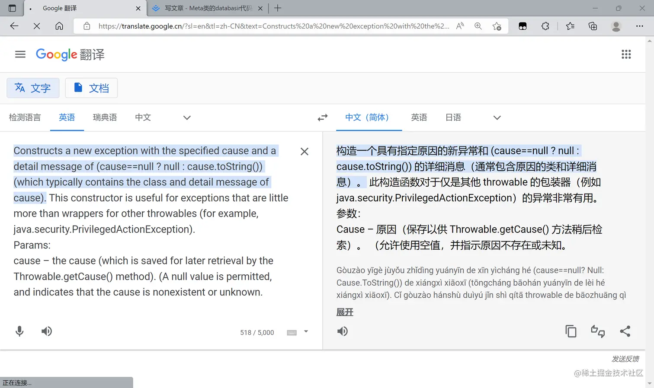
Task: Open the read aloud feature
Action: click(x=460, y=26)
